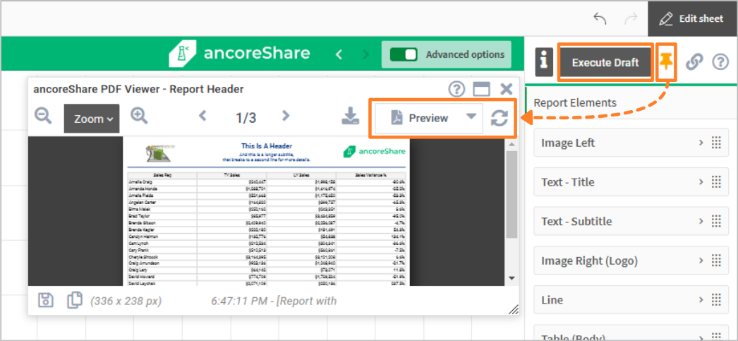
Task: Open the info icon panel
Action: [544, 61]
